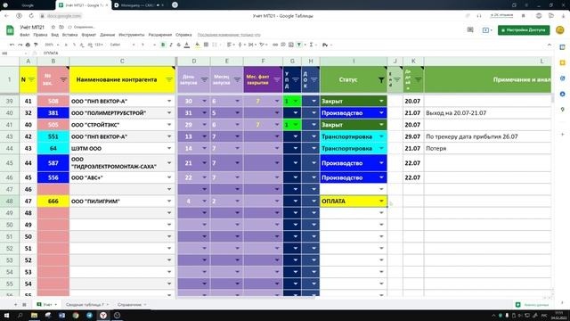This screenshot has width=570, height=321.
Task: Click the Настройки Доступа button
Action: click(524, 29)
